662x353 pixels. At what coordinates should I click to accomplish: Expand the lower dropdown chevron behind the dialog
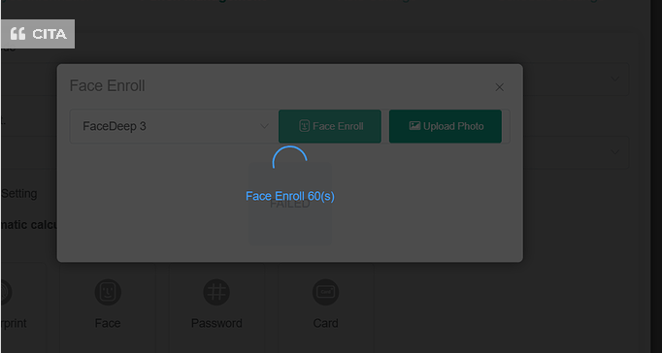pos(615,152)
